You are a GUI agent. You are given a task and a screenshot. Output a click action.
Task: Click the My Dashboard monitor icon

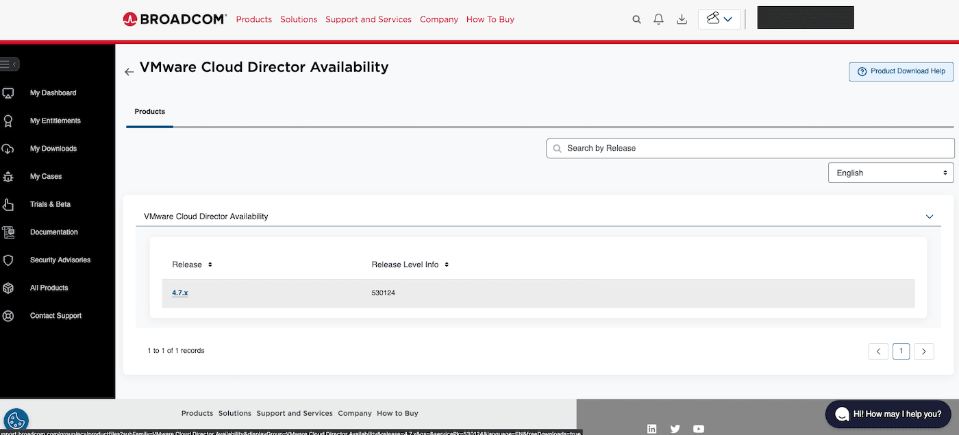pos(8,93)
